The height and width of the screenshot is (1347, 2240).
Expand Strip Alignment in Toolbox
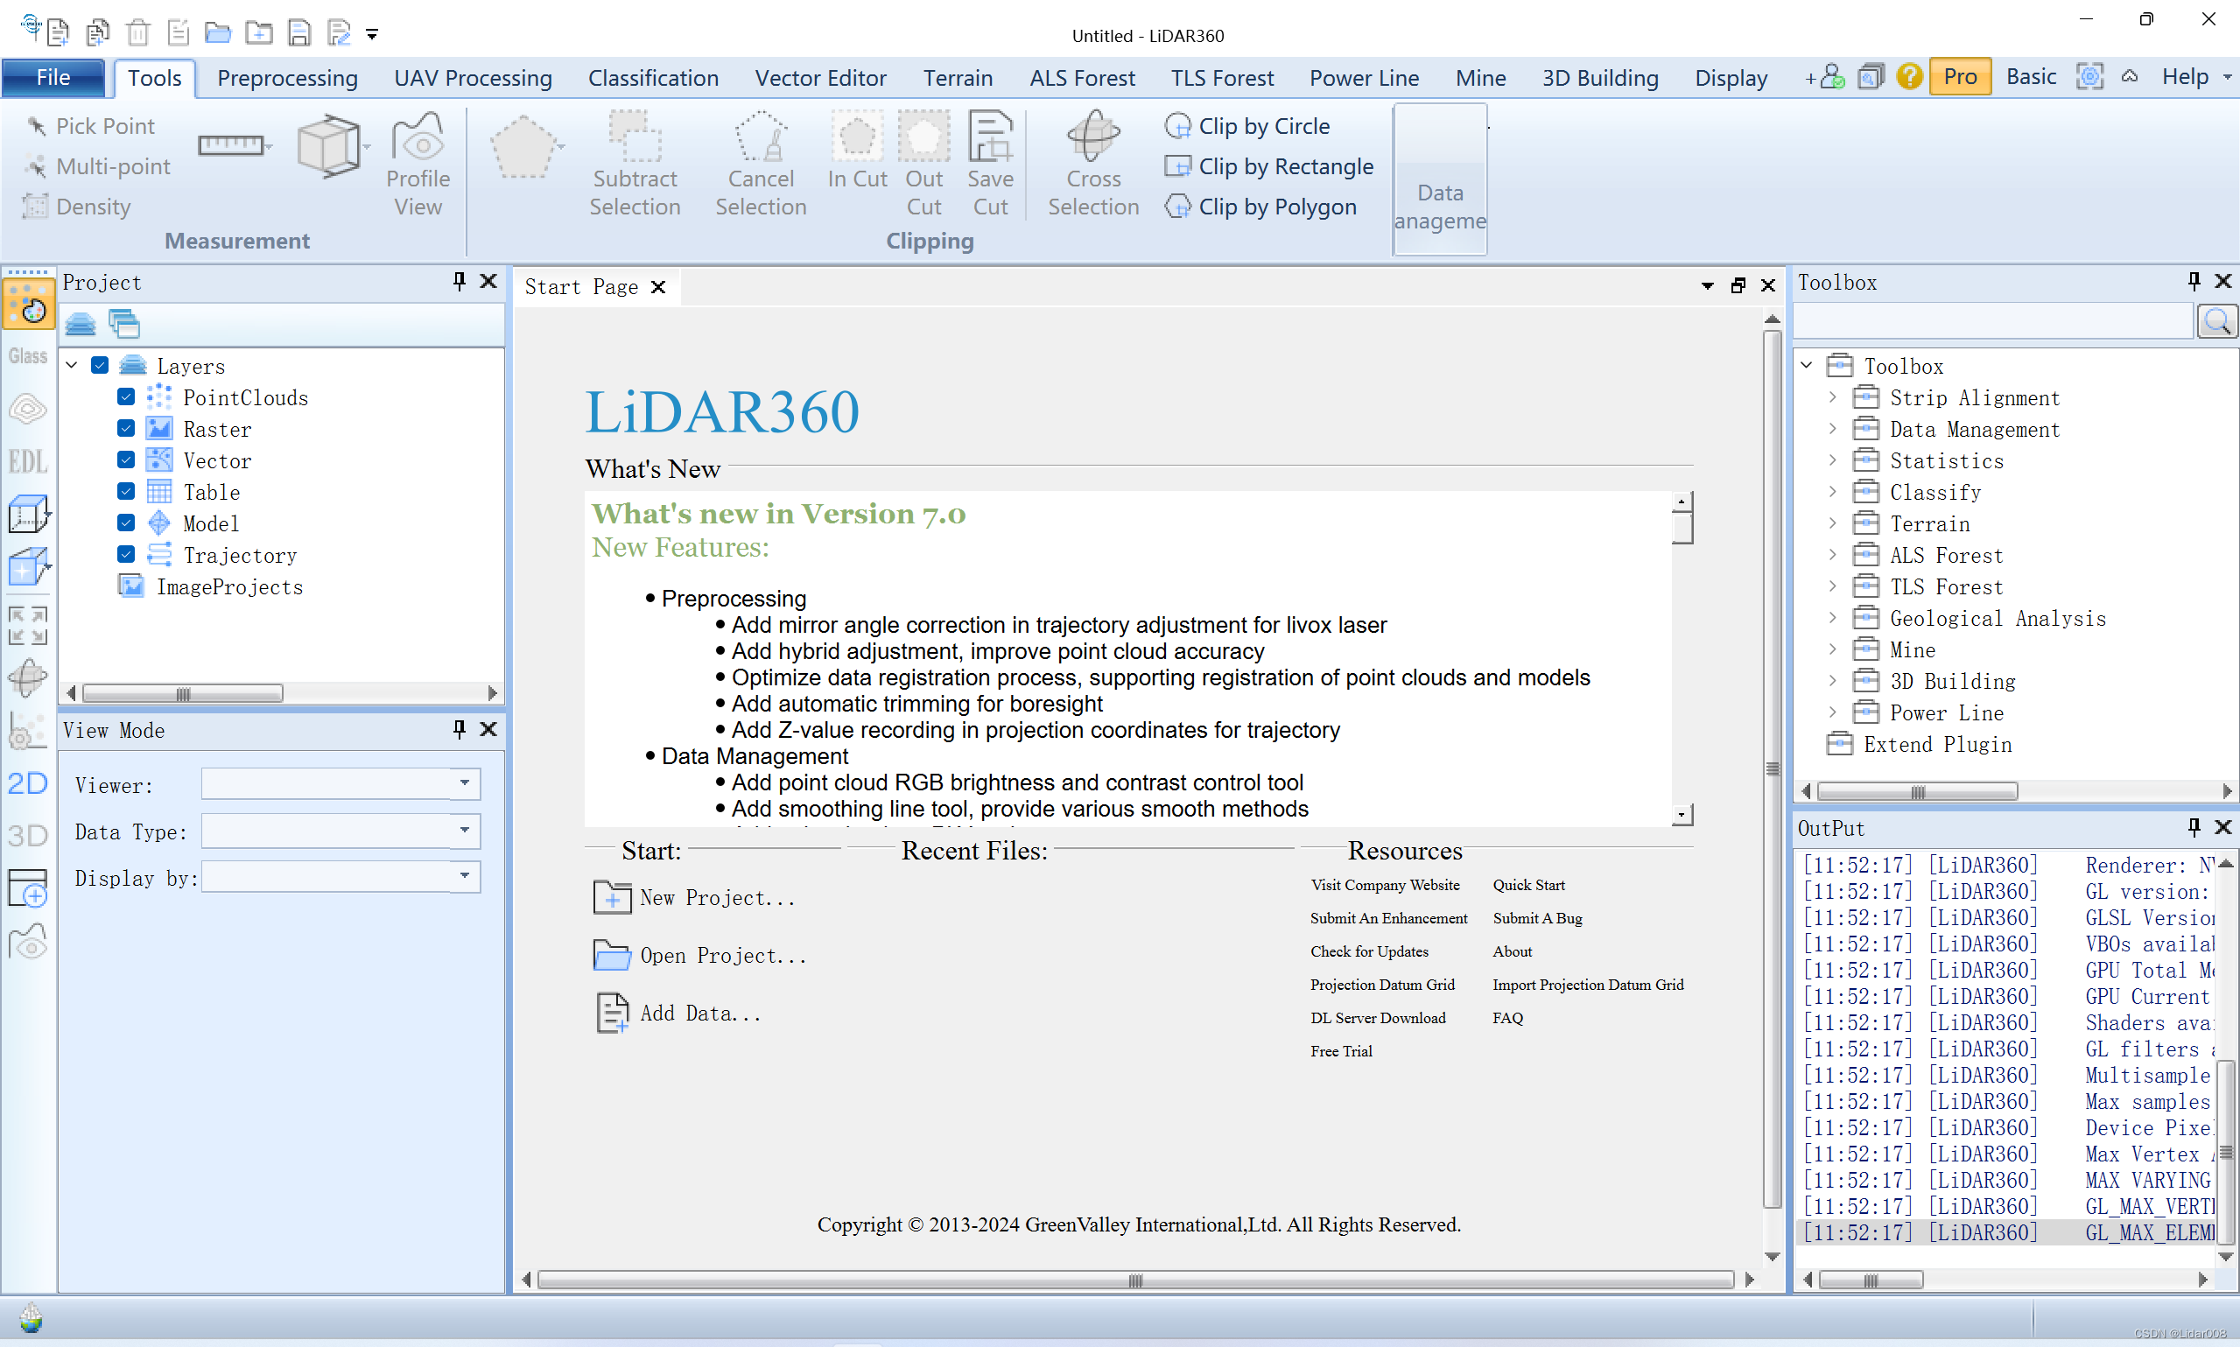click(x=1831, y=397)
